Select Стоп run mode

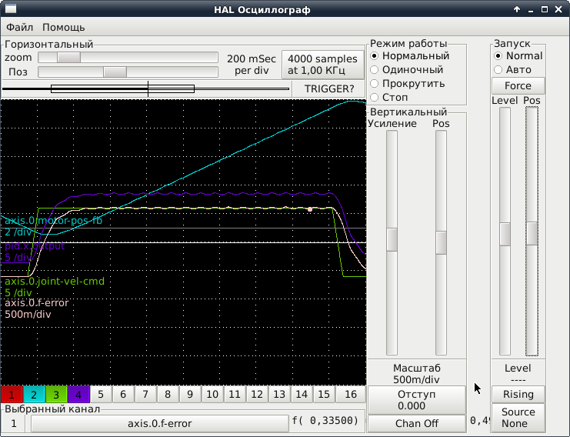(x=389, y=98)
